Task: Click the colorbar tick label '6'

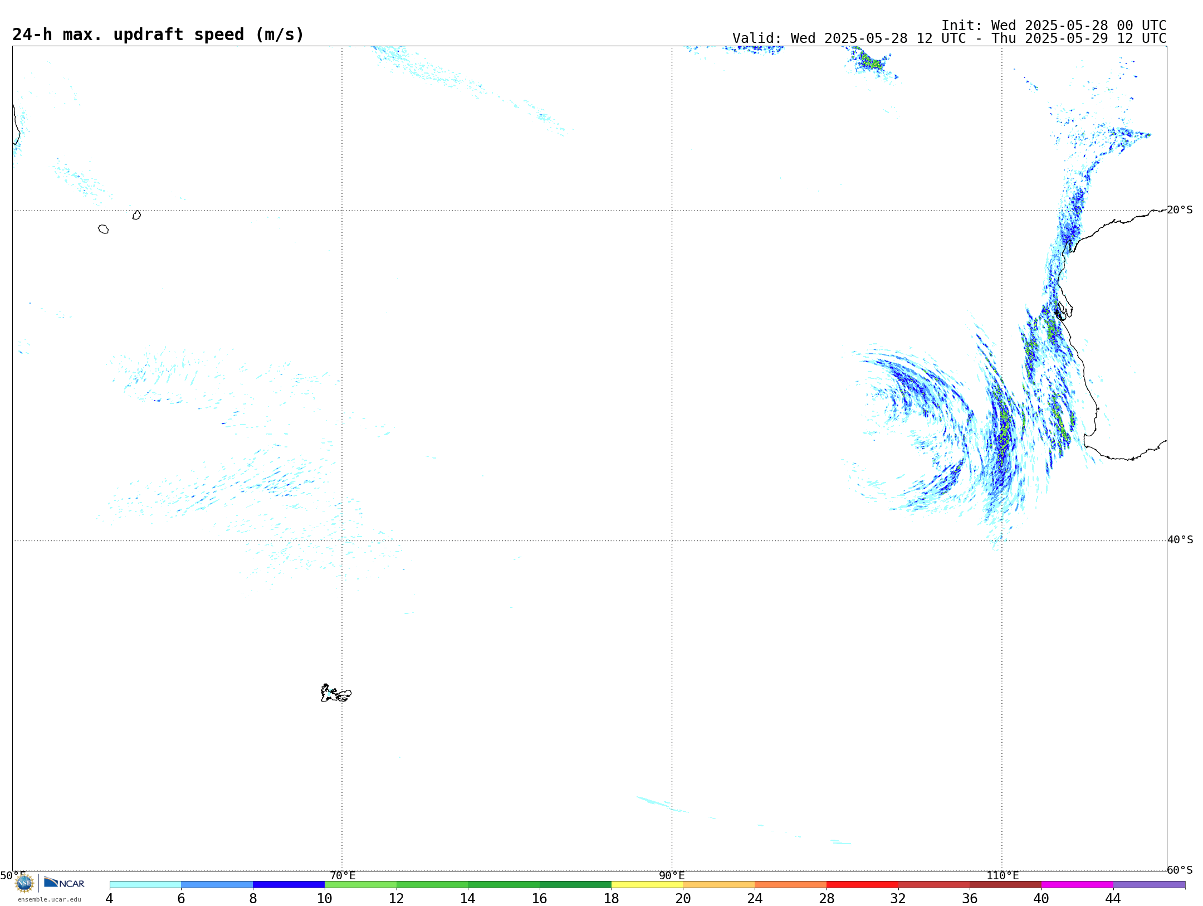Action: coord(181,899)
